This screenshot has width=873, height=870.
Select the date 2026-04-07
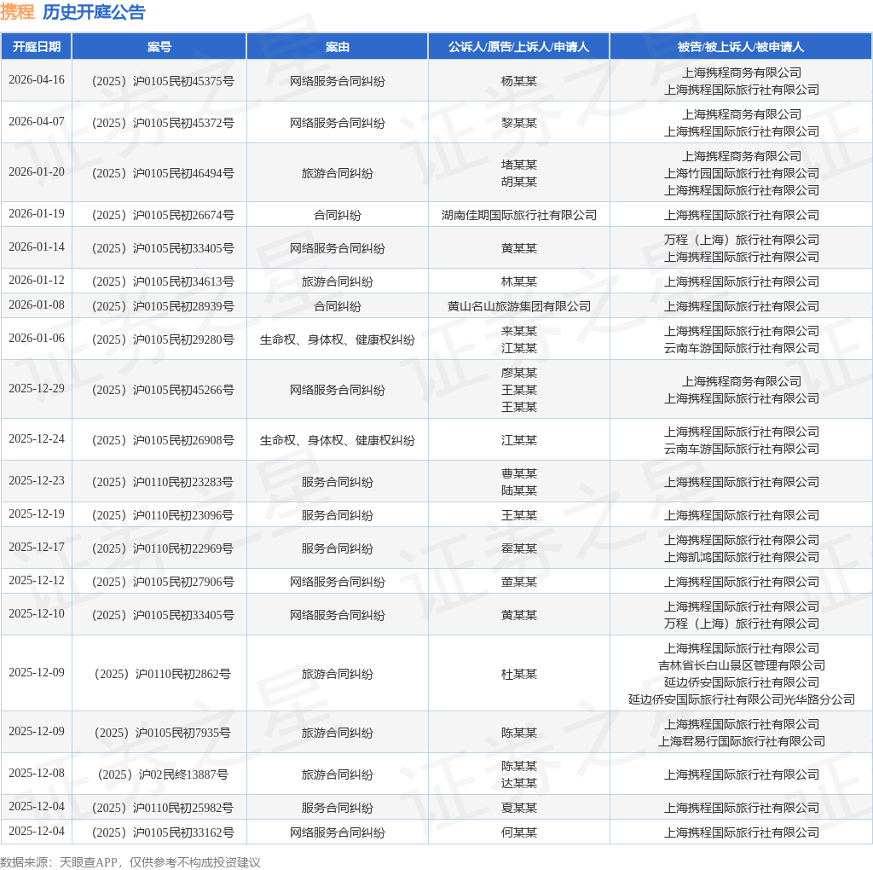37,121
